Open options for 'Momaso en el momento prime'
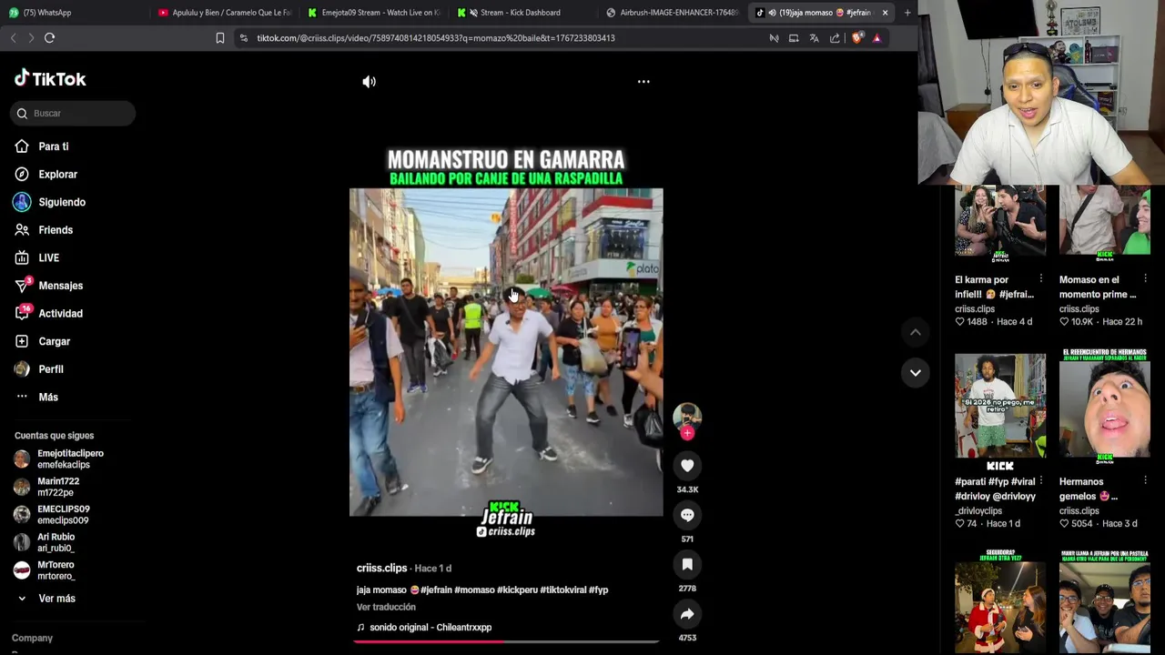The image size is (1165, 655). (1145, 280)
